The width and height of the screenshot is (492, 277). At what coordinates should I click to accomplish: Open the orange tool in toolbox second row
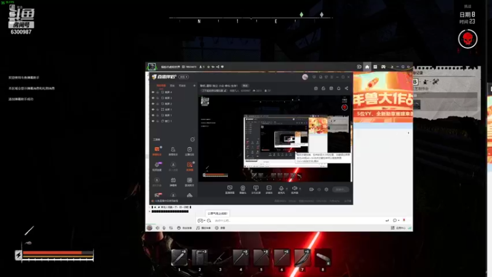189,166
